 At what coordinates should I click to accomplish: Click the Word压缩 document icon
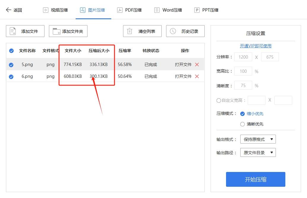157,9
